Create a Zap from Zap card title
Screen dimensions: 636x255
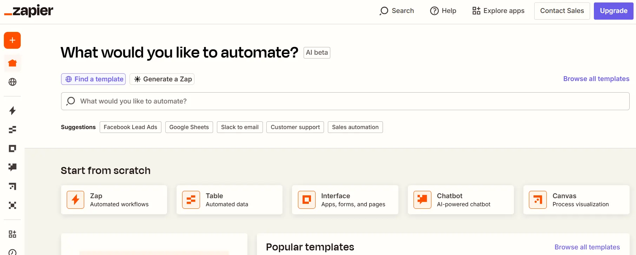click(96, 196)
